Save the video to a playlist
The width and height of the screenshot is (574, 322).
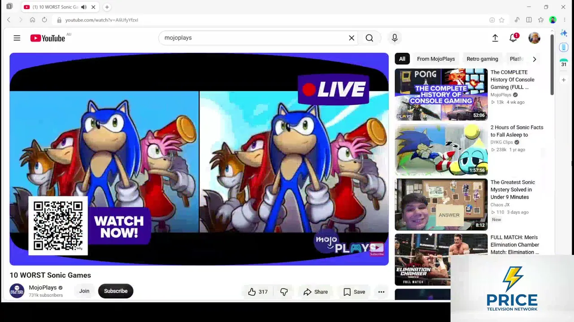click(x=354, y=292)
